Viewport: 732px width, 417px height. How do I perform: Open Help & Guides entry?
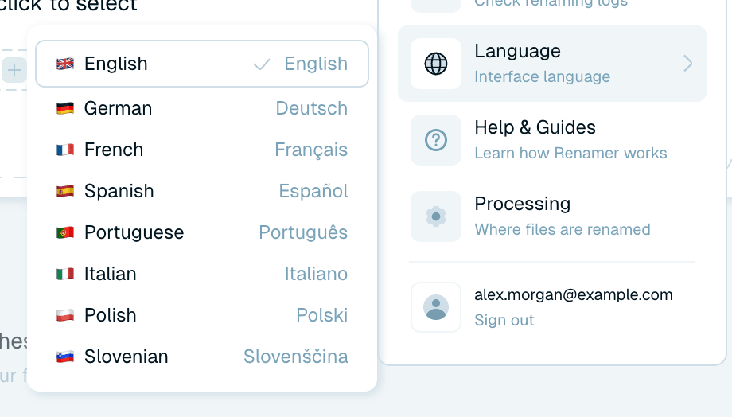[x=552, y=140]
